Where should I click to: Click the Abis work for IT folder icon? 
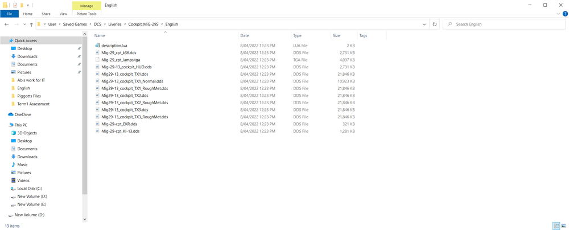coord(14,80)
